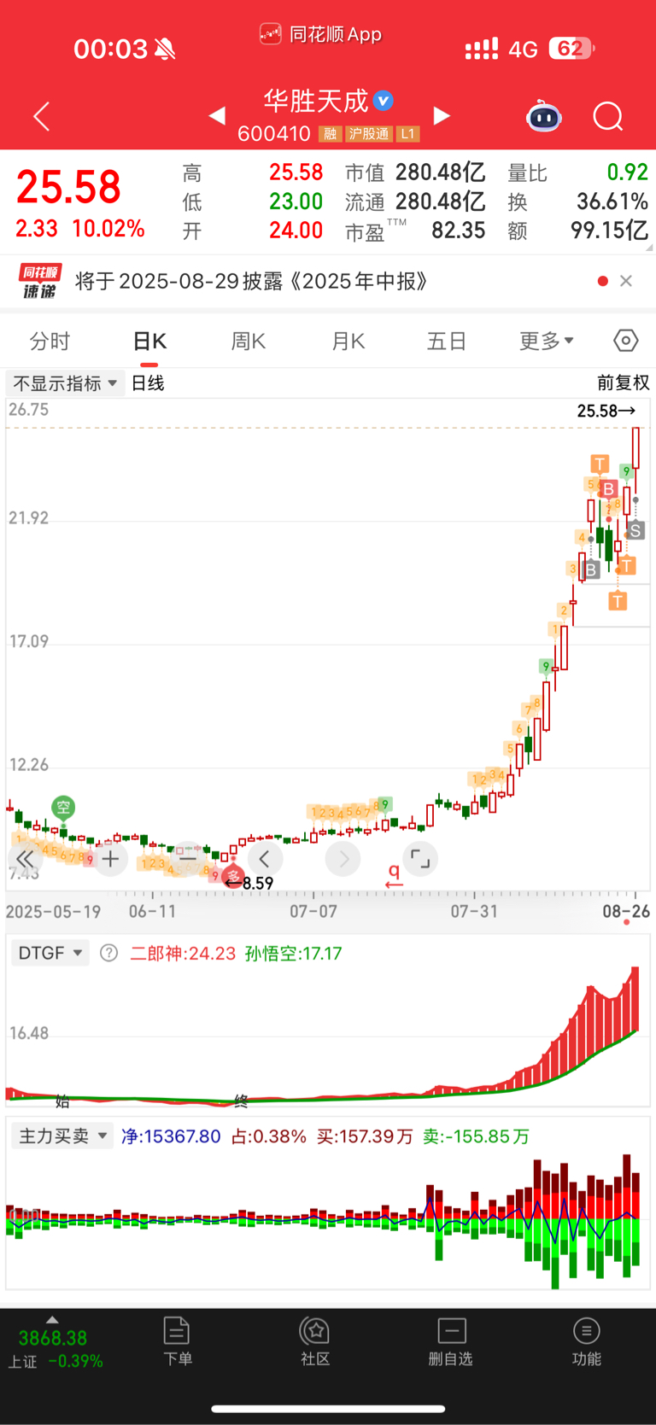Open the search magnifier
Viewport: 656px width, 1425px height.
click(x=608, y=116)
